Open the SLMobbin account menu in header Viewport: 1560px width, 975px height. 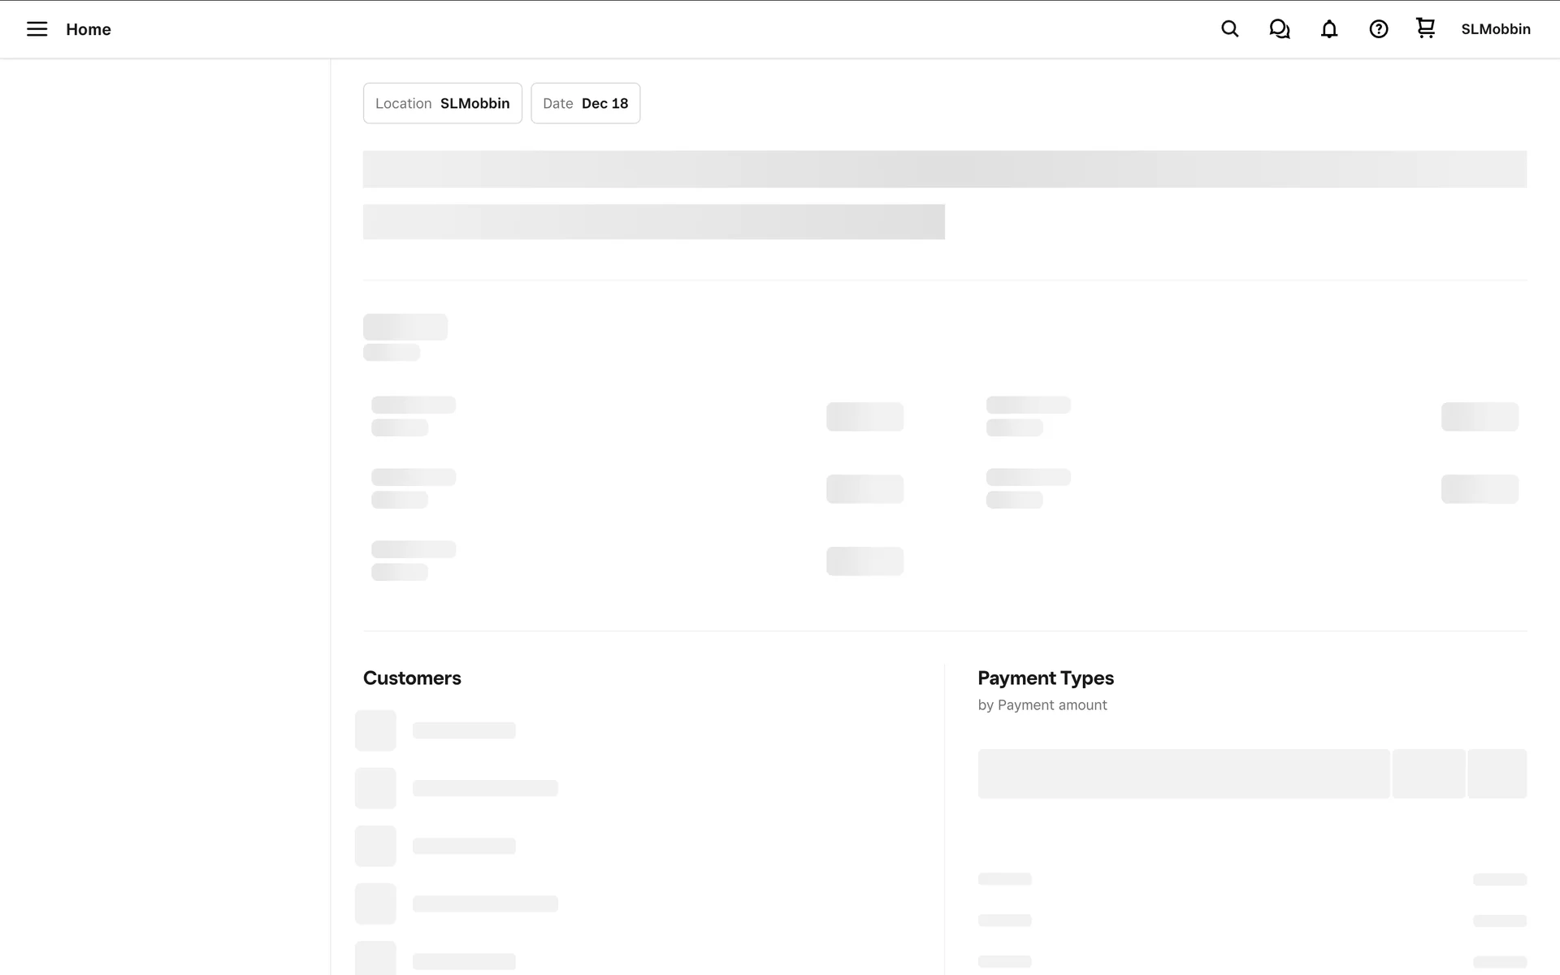coord(1495,29)
